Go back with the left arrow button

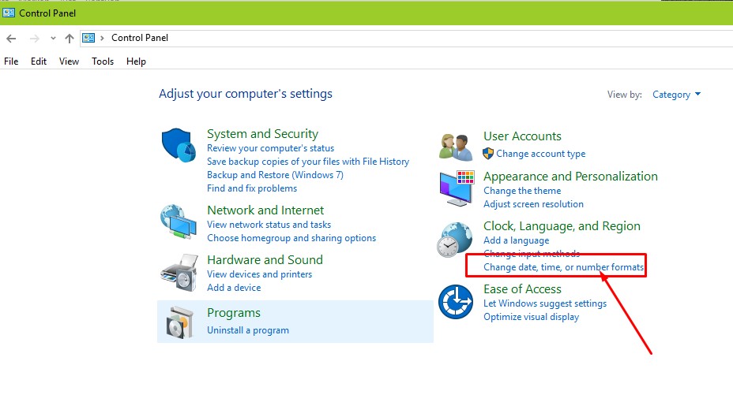click(x=11, y=39)
